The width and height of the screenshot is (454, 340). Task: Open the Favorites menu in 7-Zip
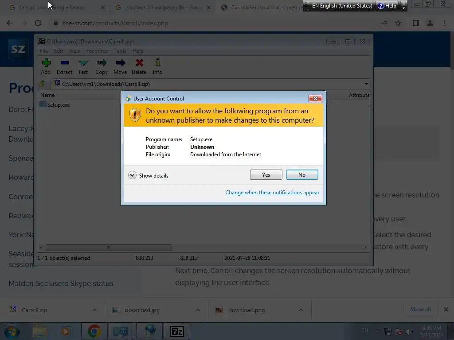pyautogui.click(x=97, y=51)
